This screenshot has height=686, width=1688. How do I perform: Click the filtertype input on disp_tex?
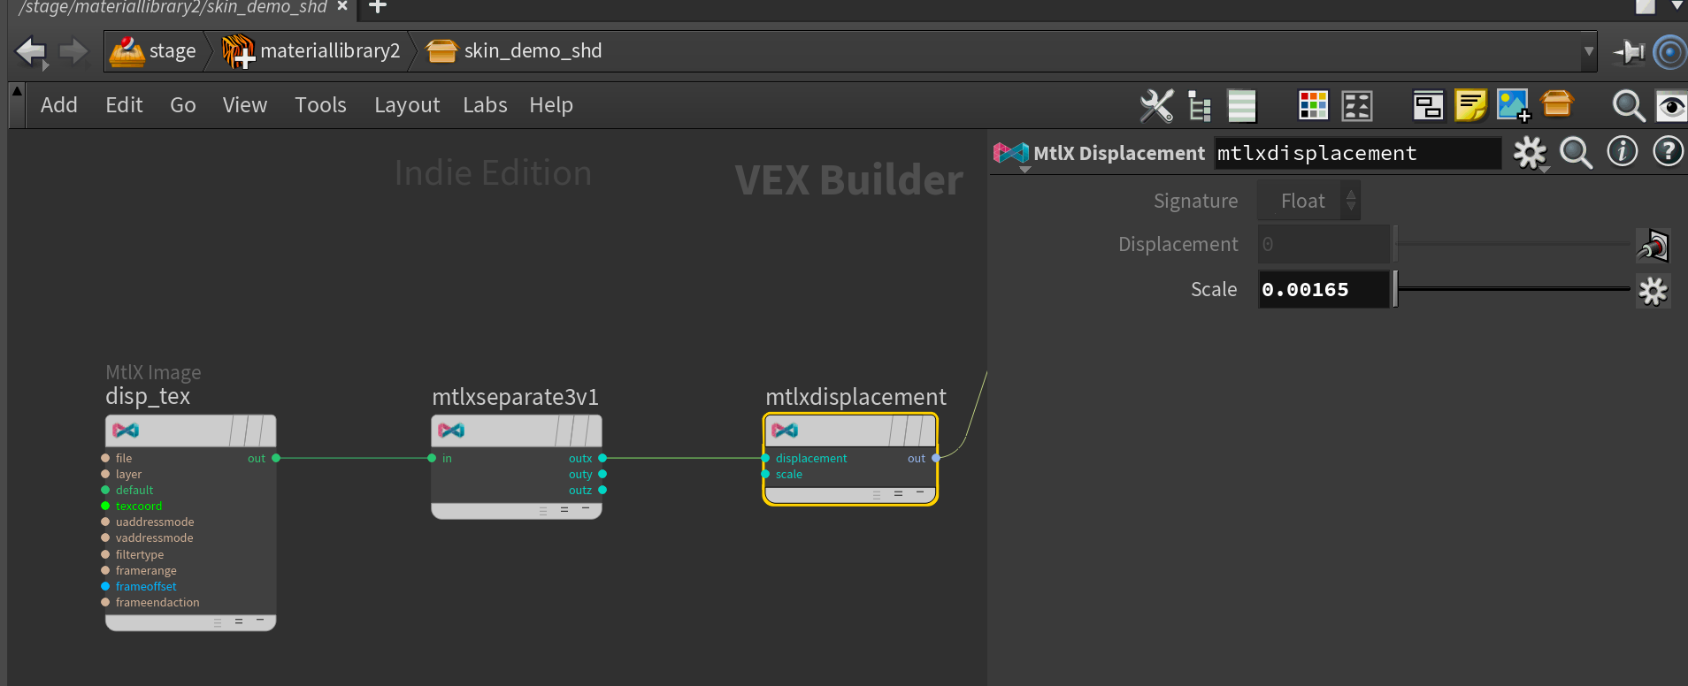[105, 554]
